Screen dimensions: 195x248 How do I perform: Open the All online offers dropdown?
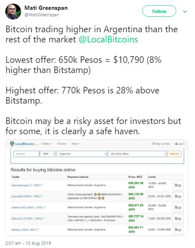click(137, 154)
